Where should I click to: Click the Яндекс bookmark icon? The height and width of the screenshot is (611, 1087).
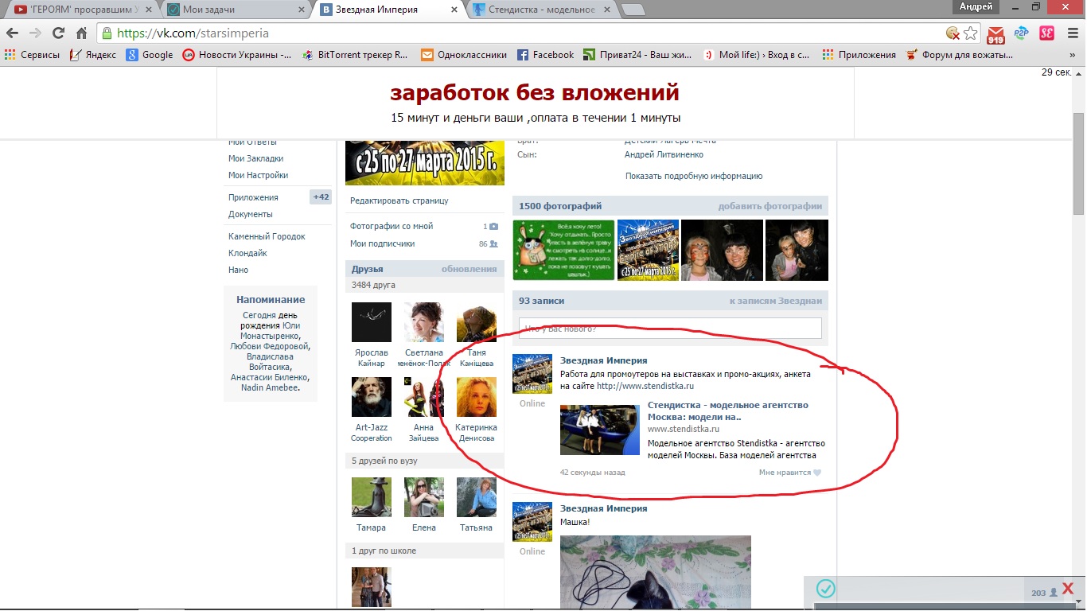(x=76, y=55)
